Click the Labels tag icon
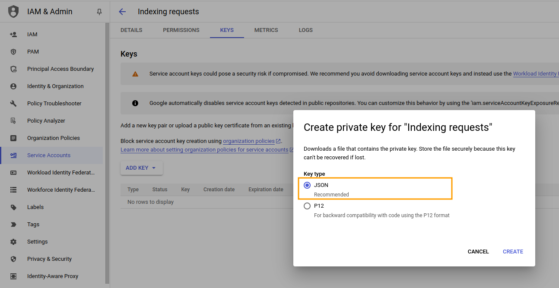 coord(13,207)
